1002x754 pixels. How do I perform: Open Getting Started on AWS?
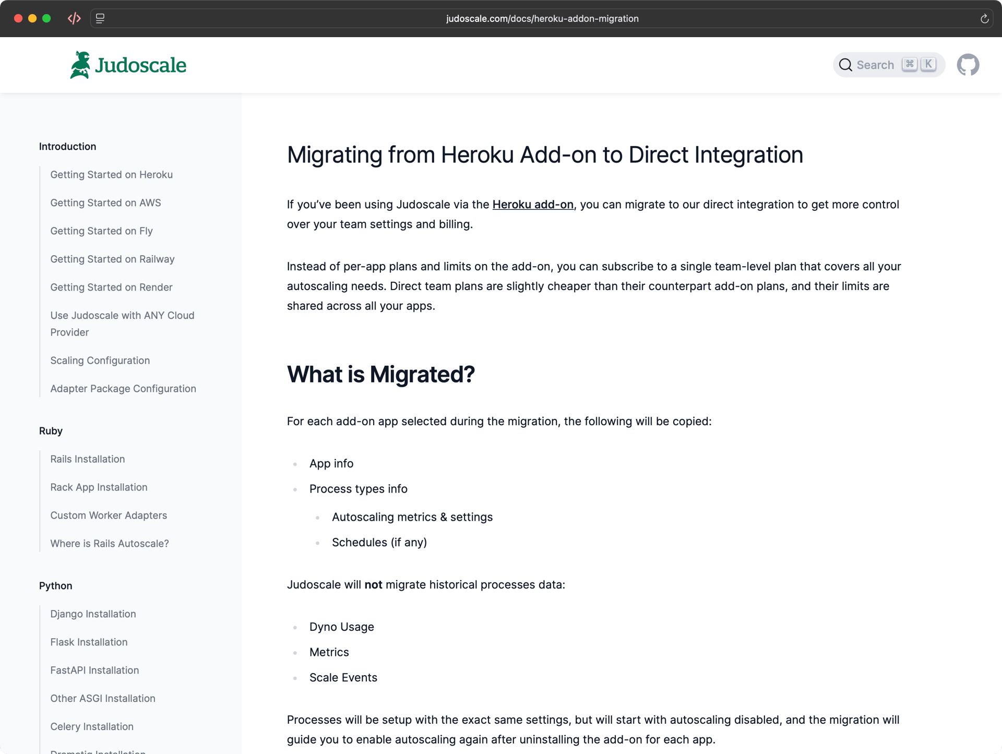coord(105,203)
